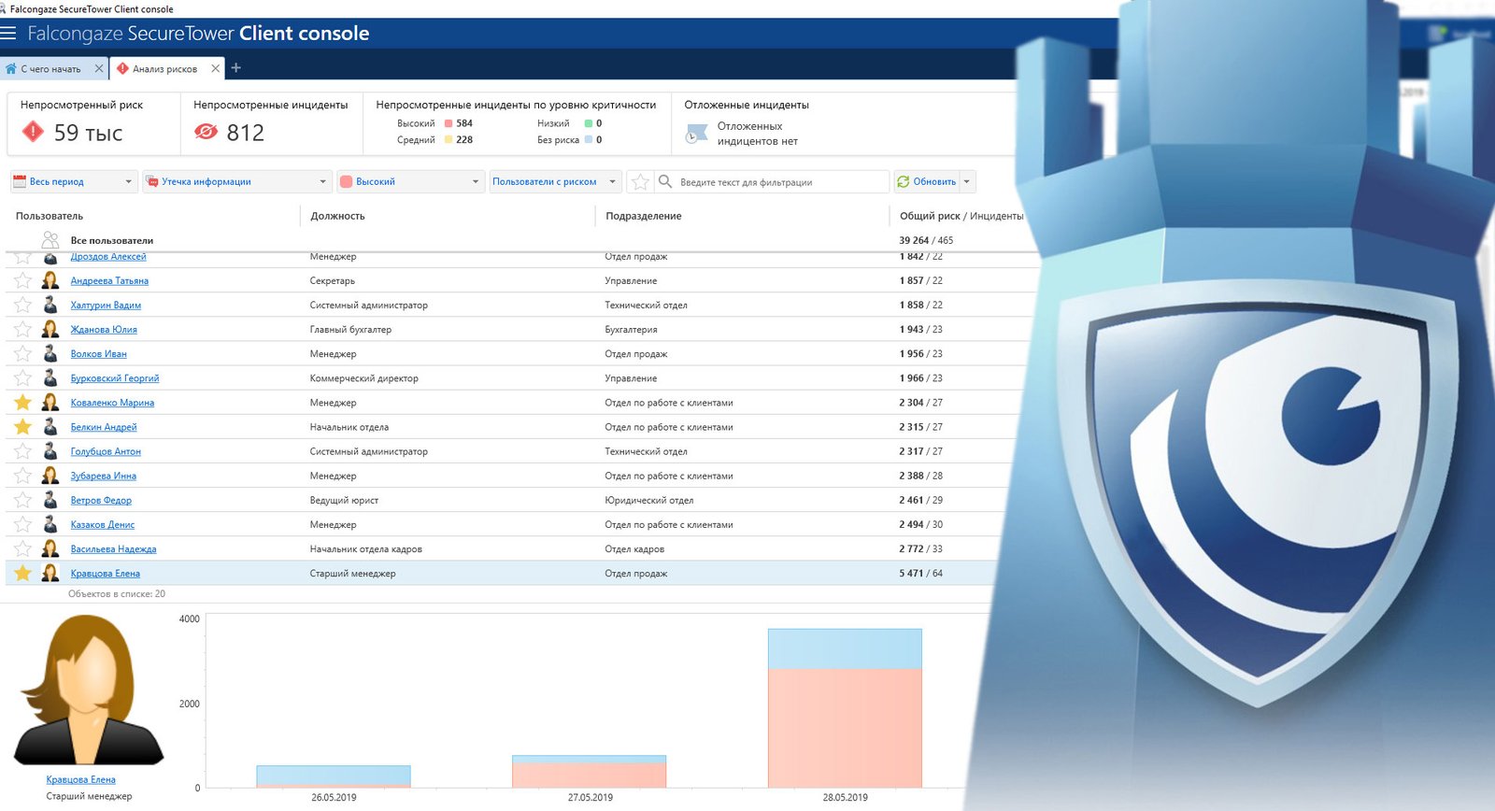Expand the arrow next to Обновить
The image size is (1495, 811).
967,181
